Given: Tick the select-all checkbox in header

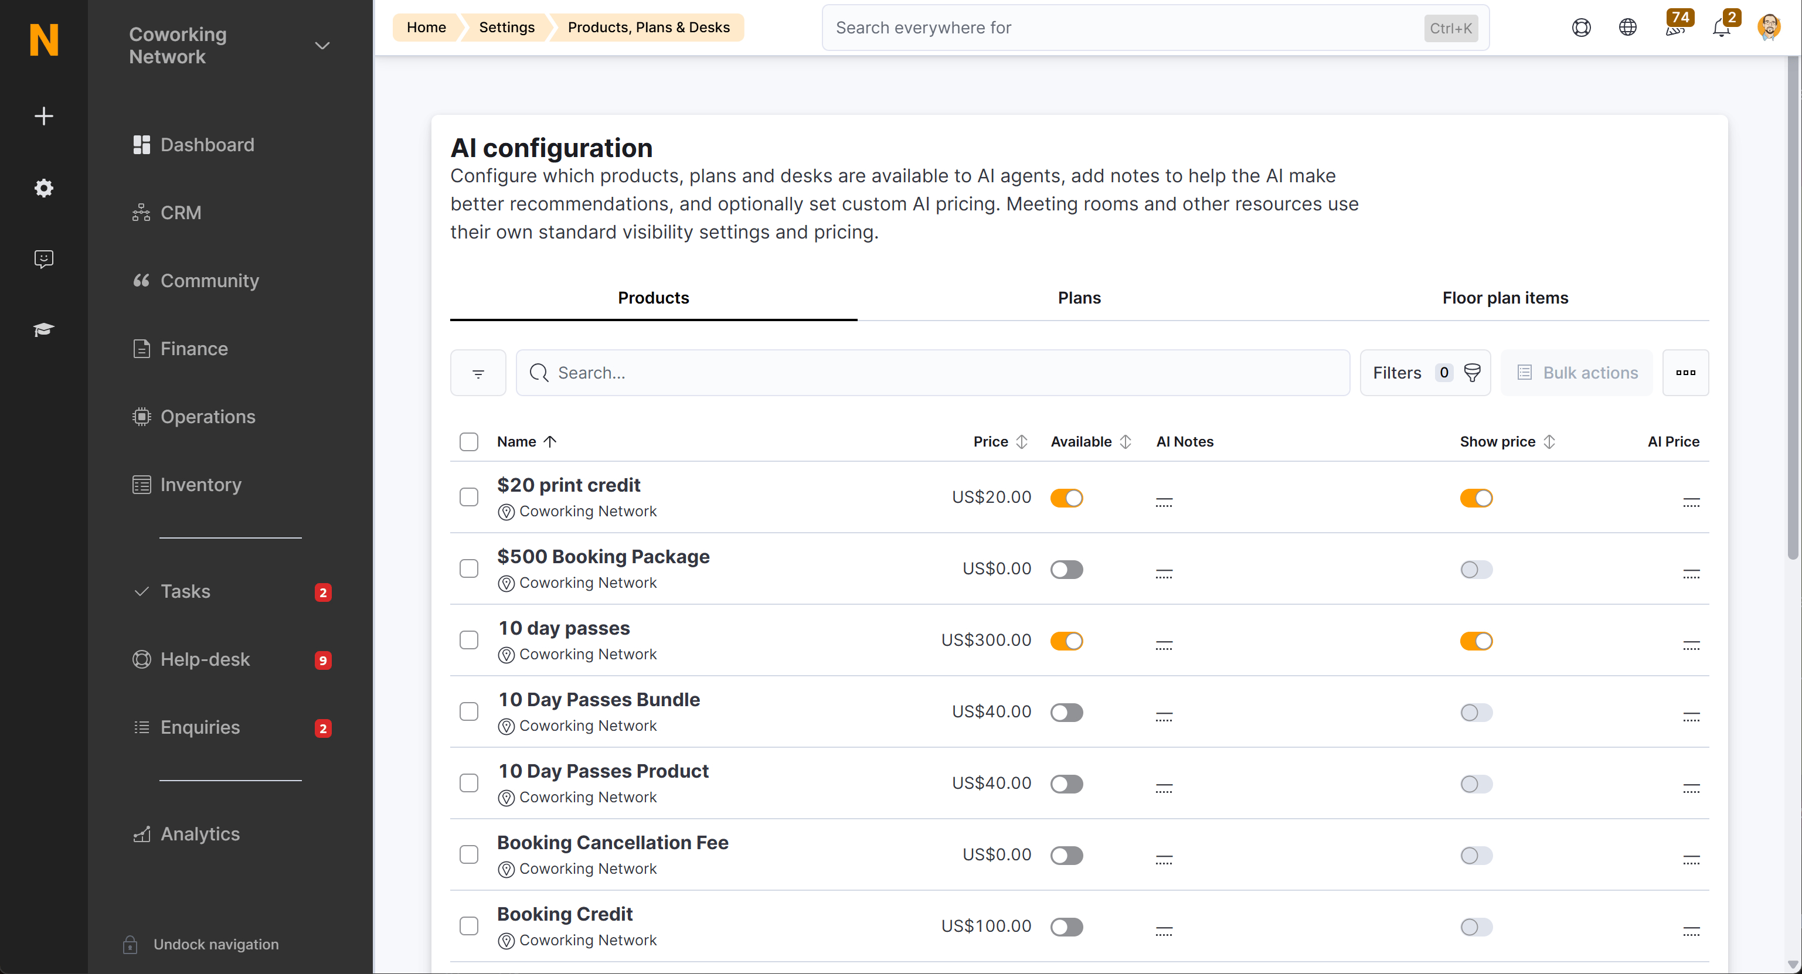Looking at the screenshot, I should tap(469, 441).
